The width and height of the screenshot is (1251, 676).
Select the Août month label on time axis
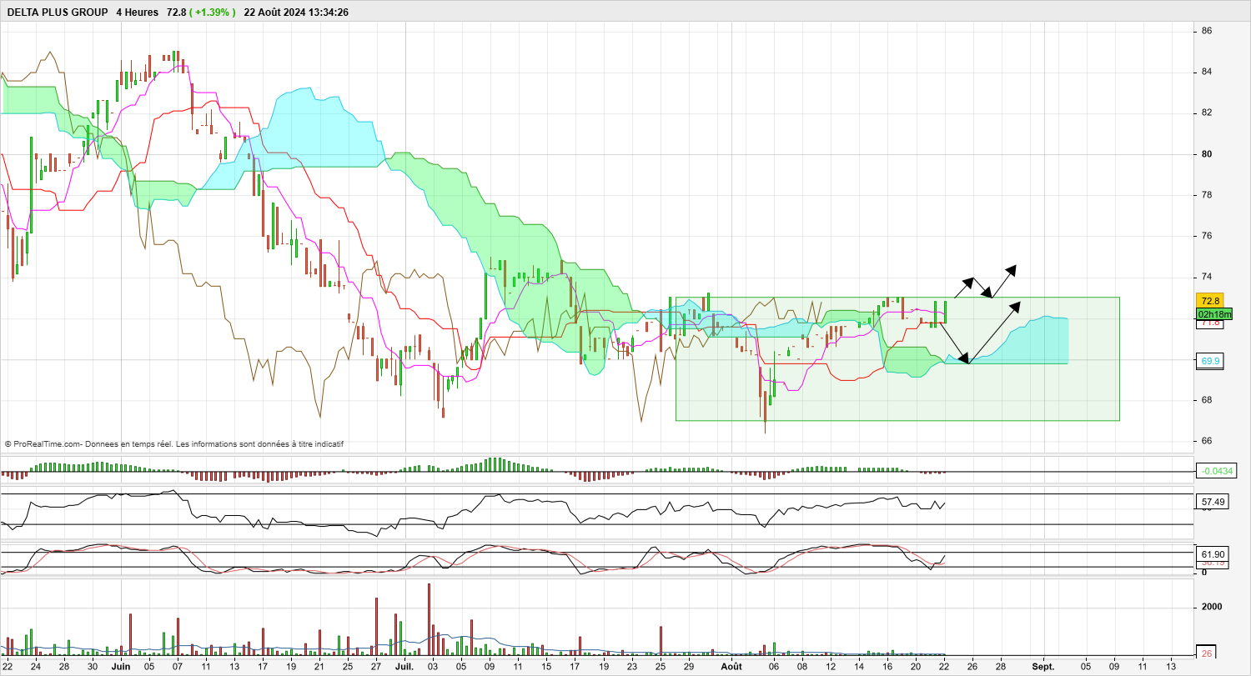point(731,667)
